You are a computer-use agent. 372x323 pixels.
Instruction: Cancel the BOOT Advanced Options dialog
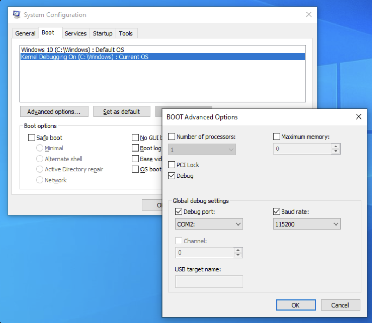point(340,305)
